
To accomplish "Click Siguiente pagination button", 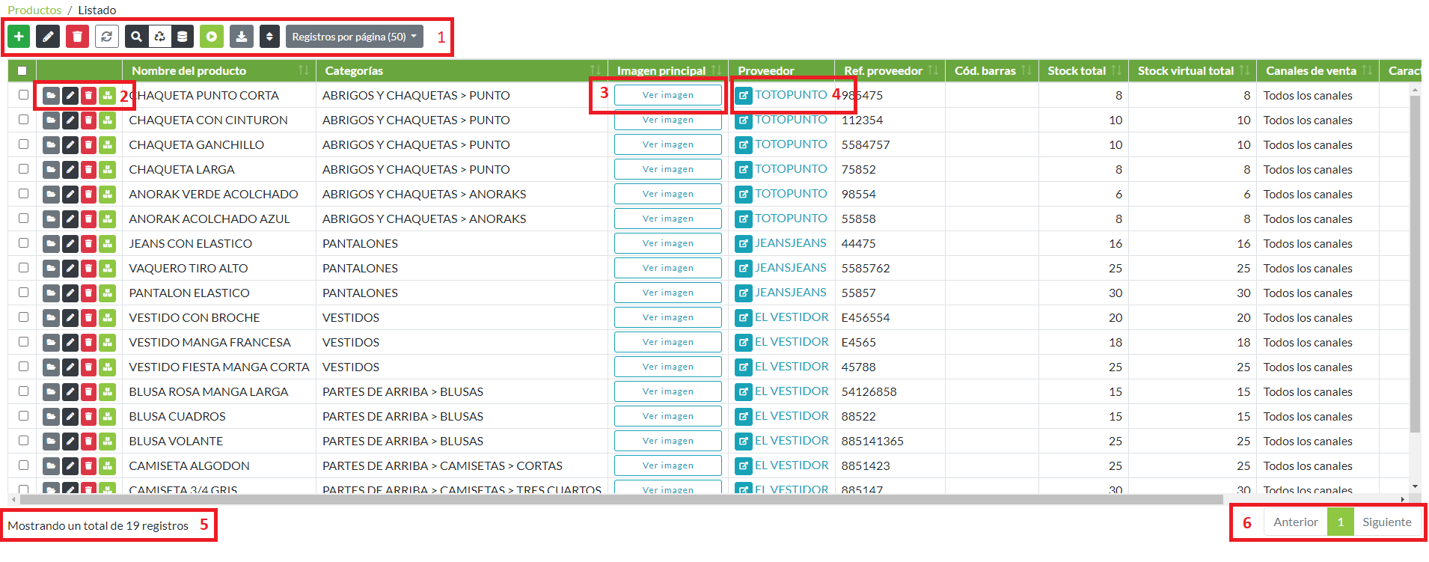I will point(1386,522).
